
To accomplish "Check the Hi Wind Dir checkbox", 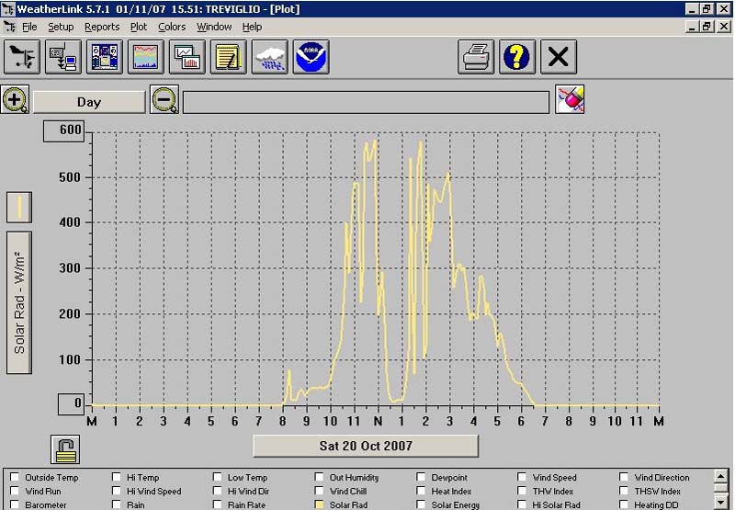I will point(218,491).
